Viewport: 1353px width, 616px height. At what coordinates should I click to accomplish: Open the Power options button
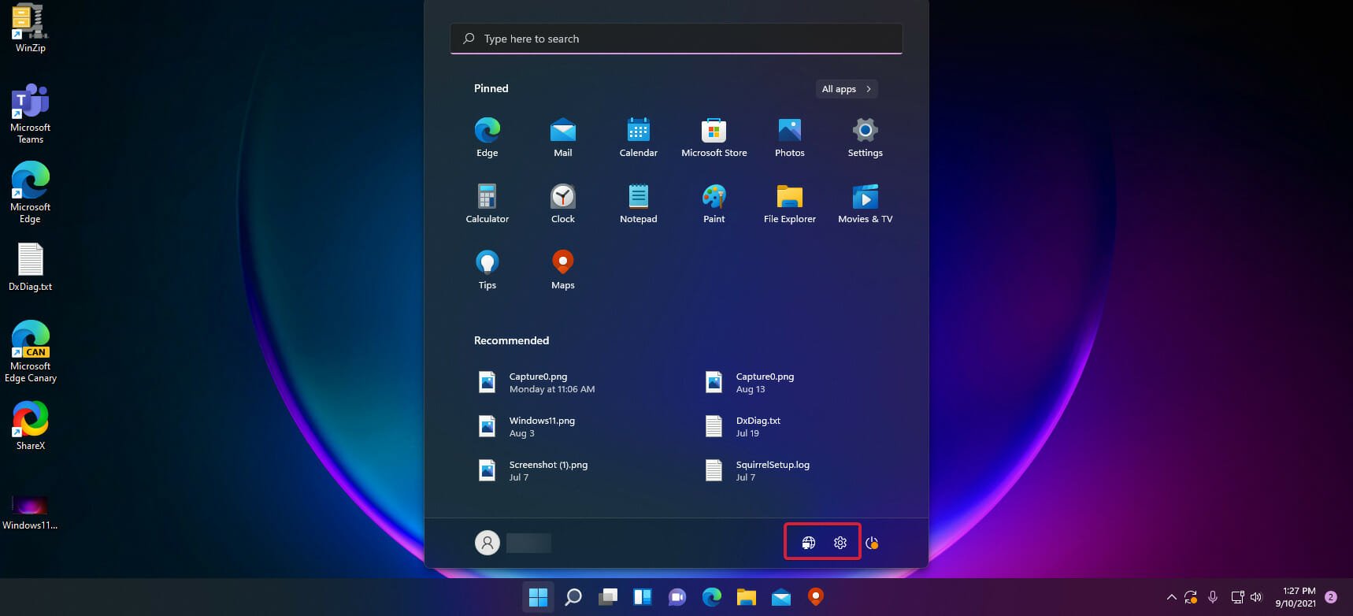[x=872, y=543]
